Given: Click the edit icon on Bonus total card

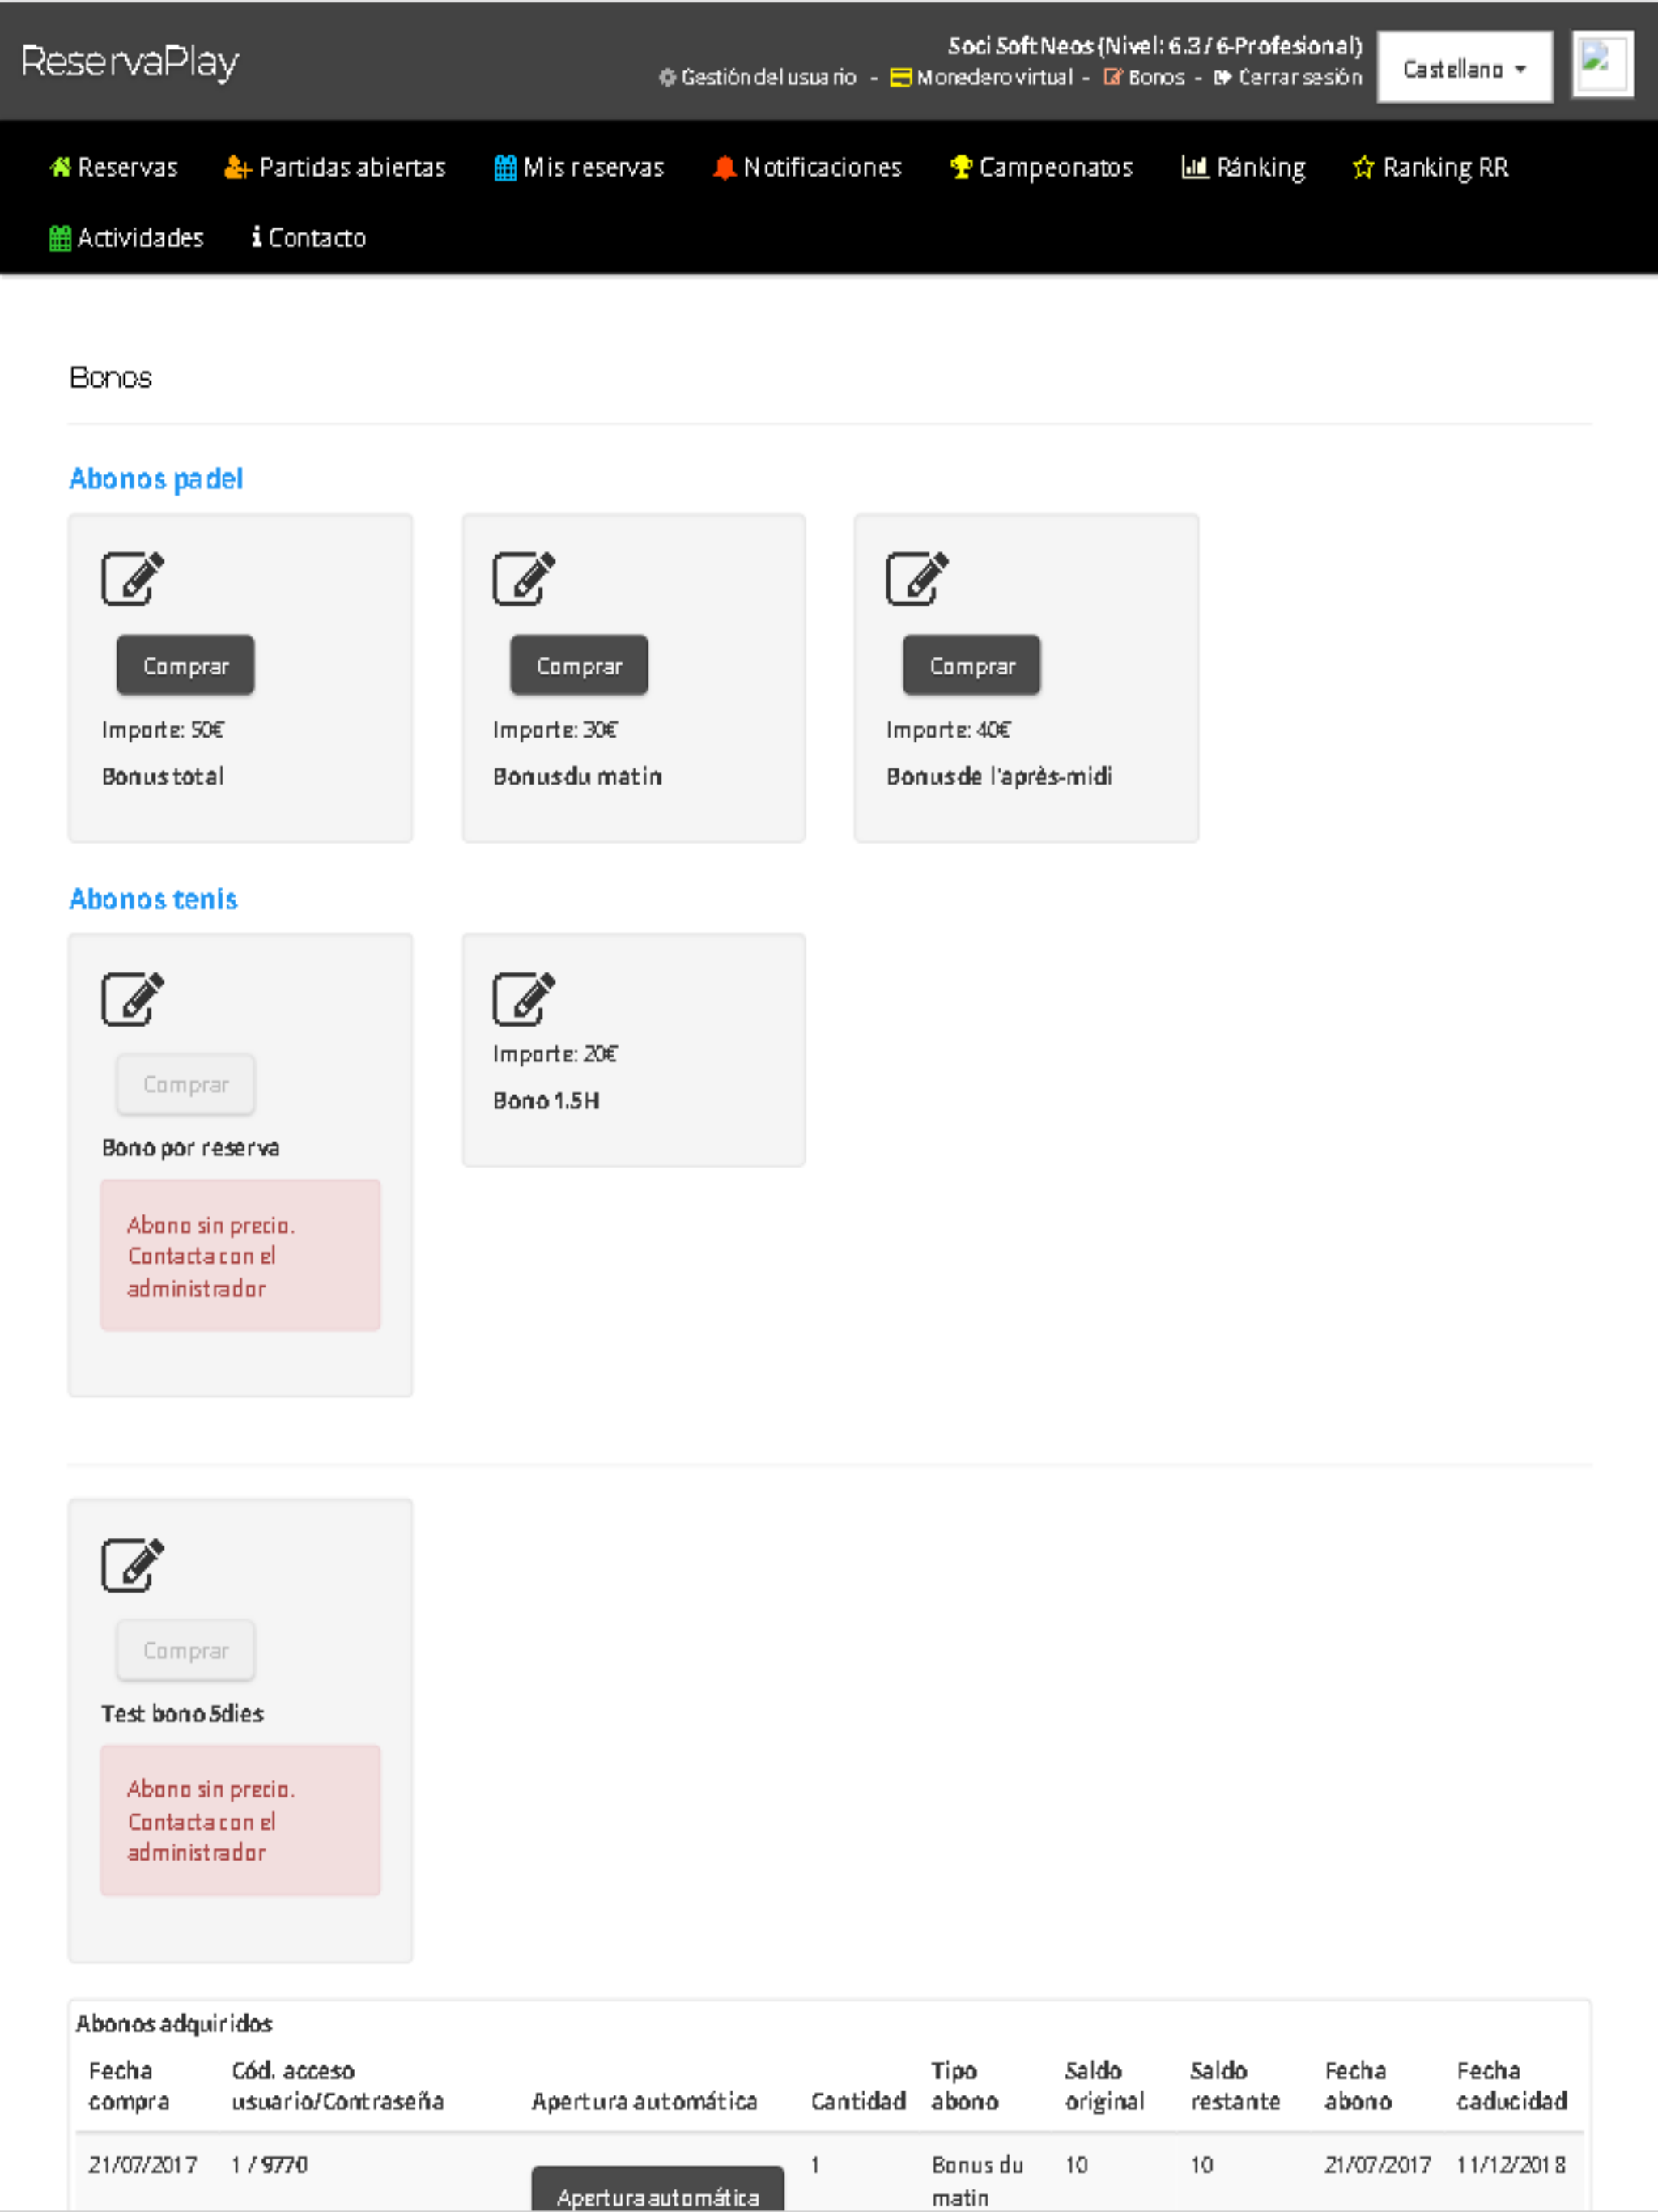Looking at the screenshot, I should [x=131, y=578].
